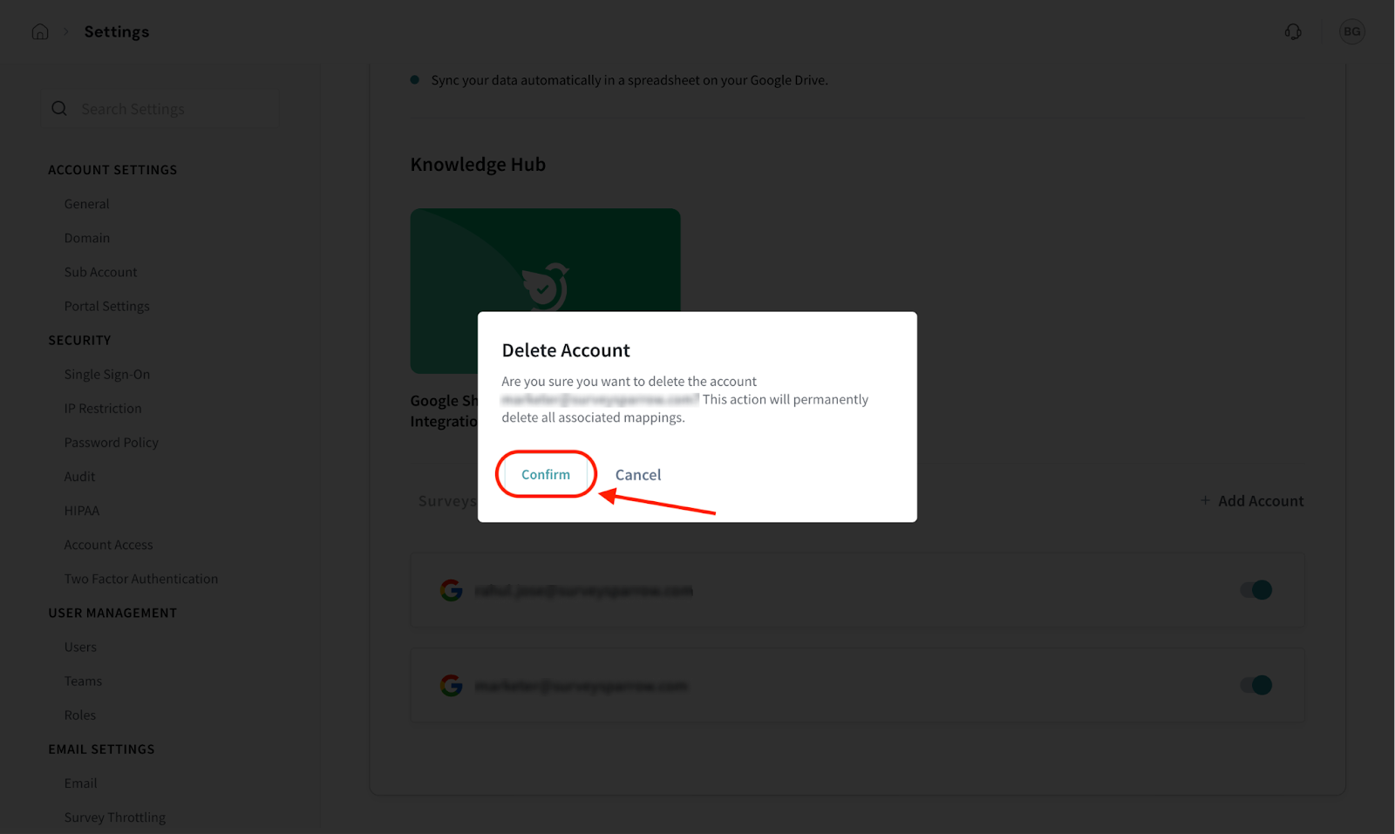Image resolution: width=1395 pixels, height=834 pixels.
Task: Click the first account's Google logo icon
Action: point(452,591)
